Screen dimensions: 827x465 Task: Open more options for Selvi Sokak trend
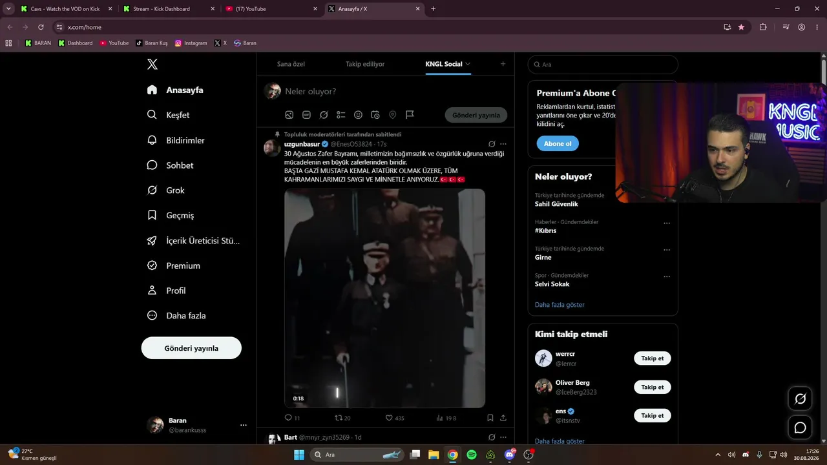point(667,277)
